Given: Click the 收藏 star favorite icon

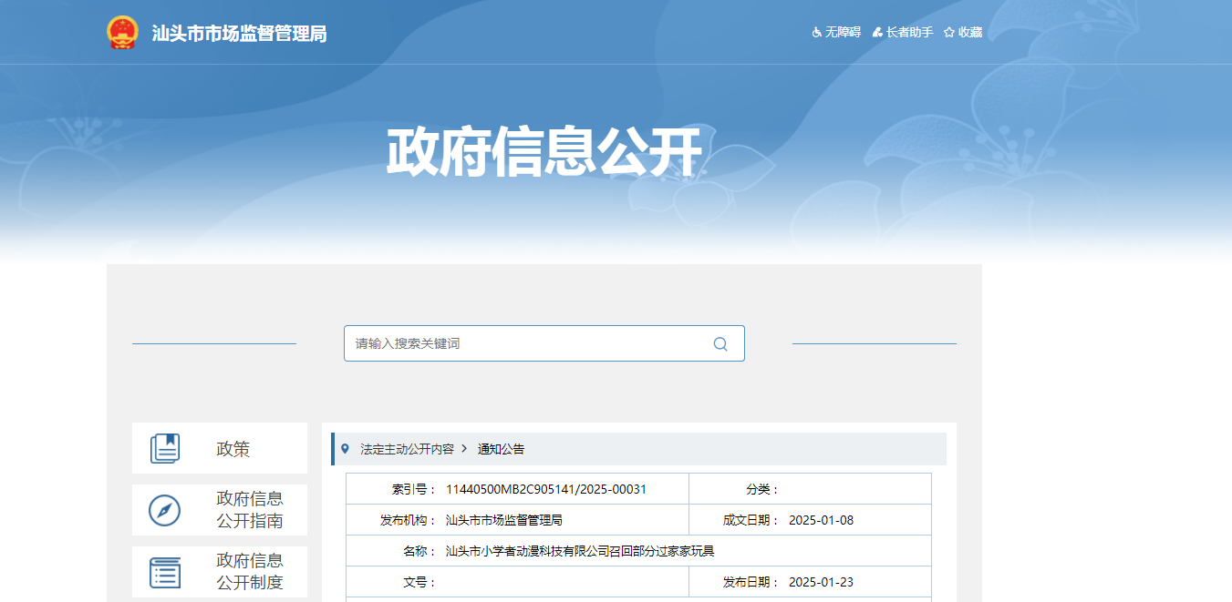Looking at the screenshot, I should point(949,33).
